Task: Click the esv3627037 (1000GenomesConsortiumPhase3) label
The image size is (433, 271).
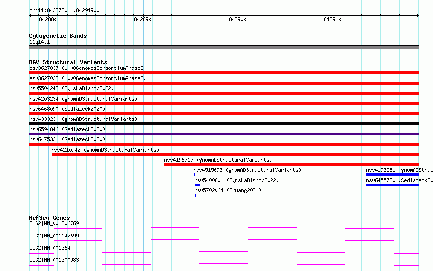Action: click(88, 68)
